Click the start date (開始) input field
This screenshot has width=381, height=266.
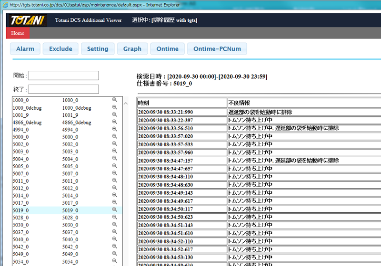pos(64,76)
